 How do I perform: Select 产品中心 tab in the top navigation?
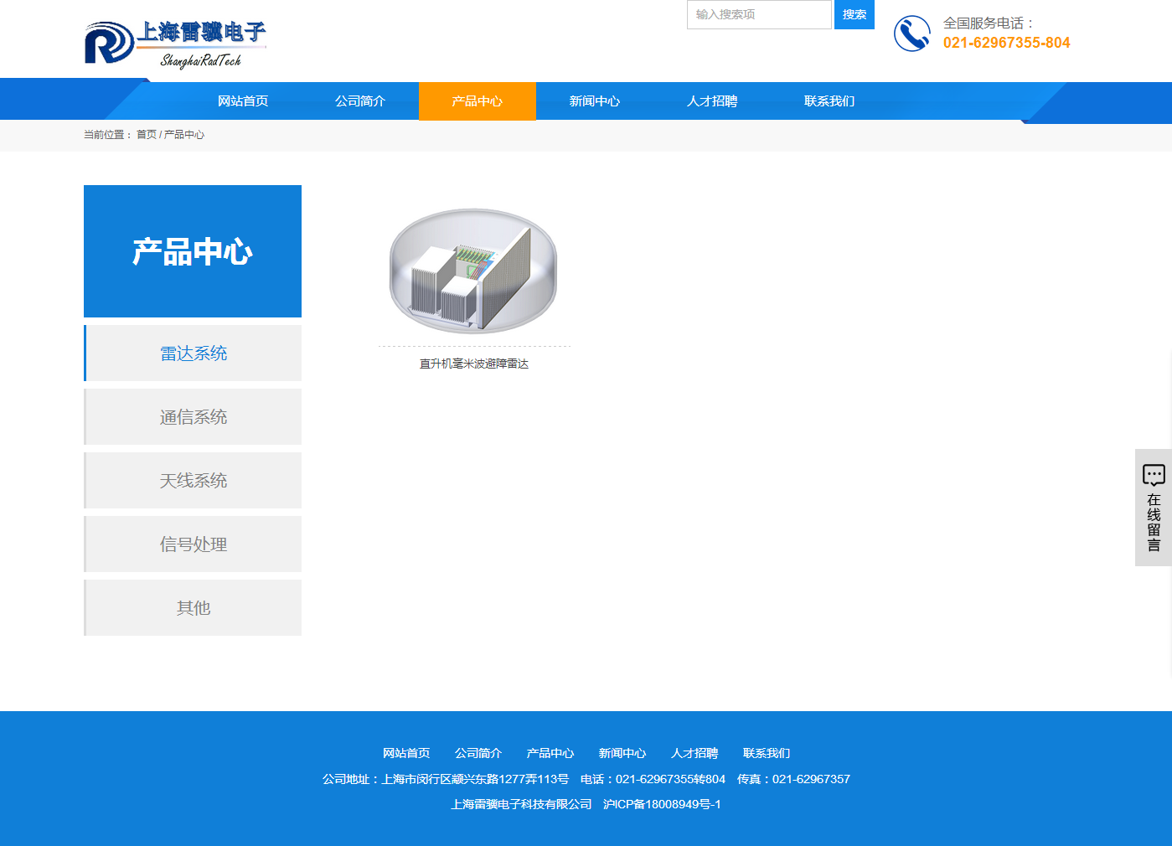coord(478,101)
